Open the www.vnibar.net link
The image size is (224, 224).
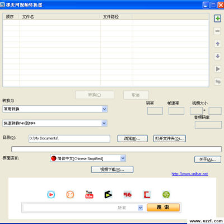tap(190, 174)
